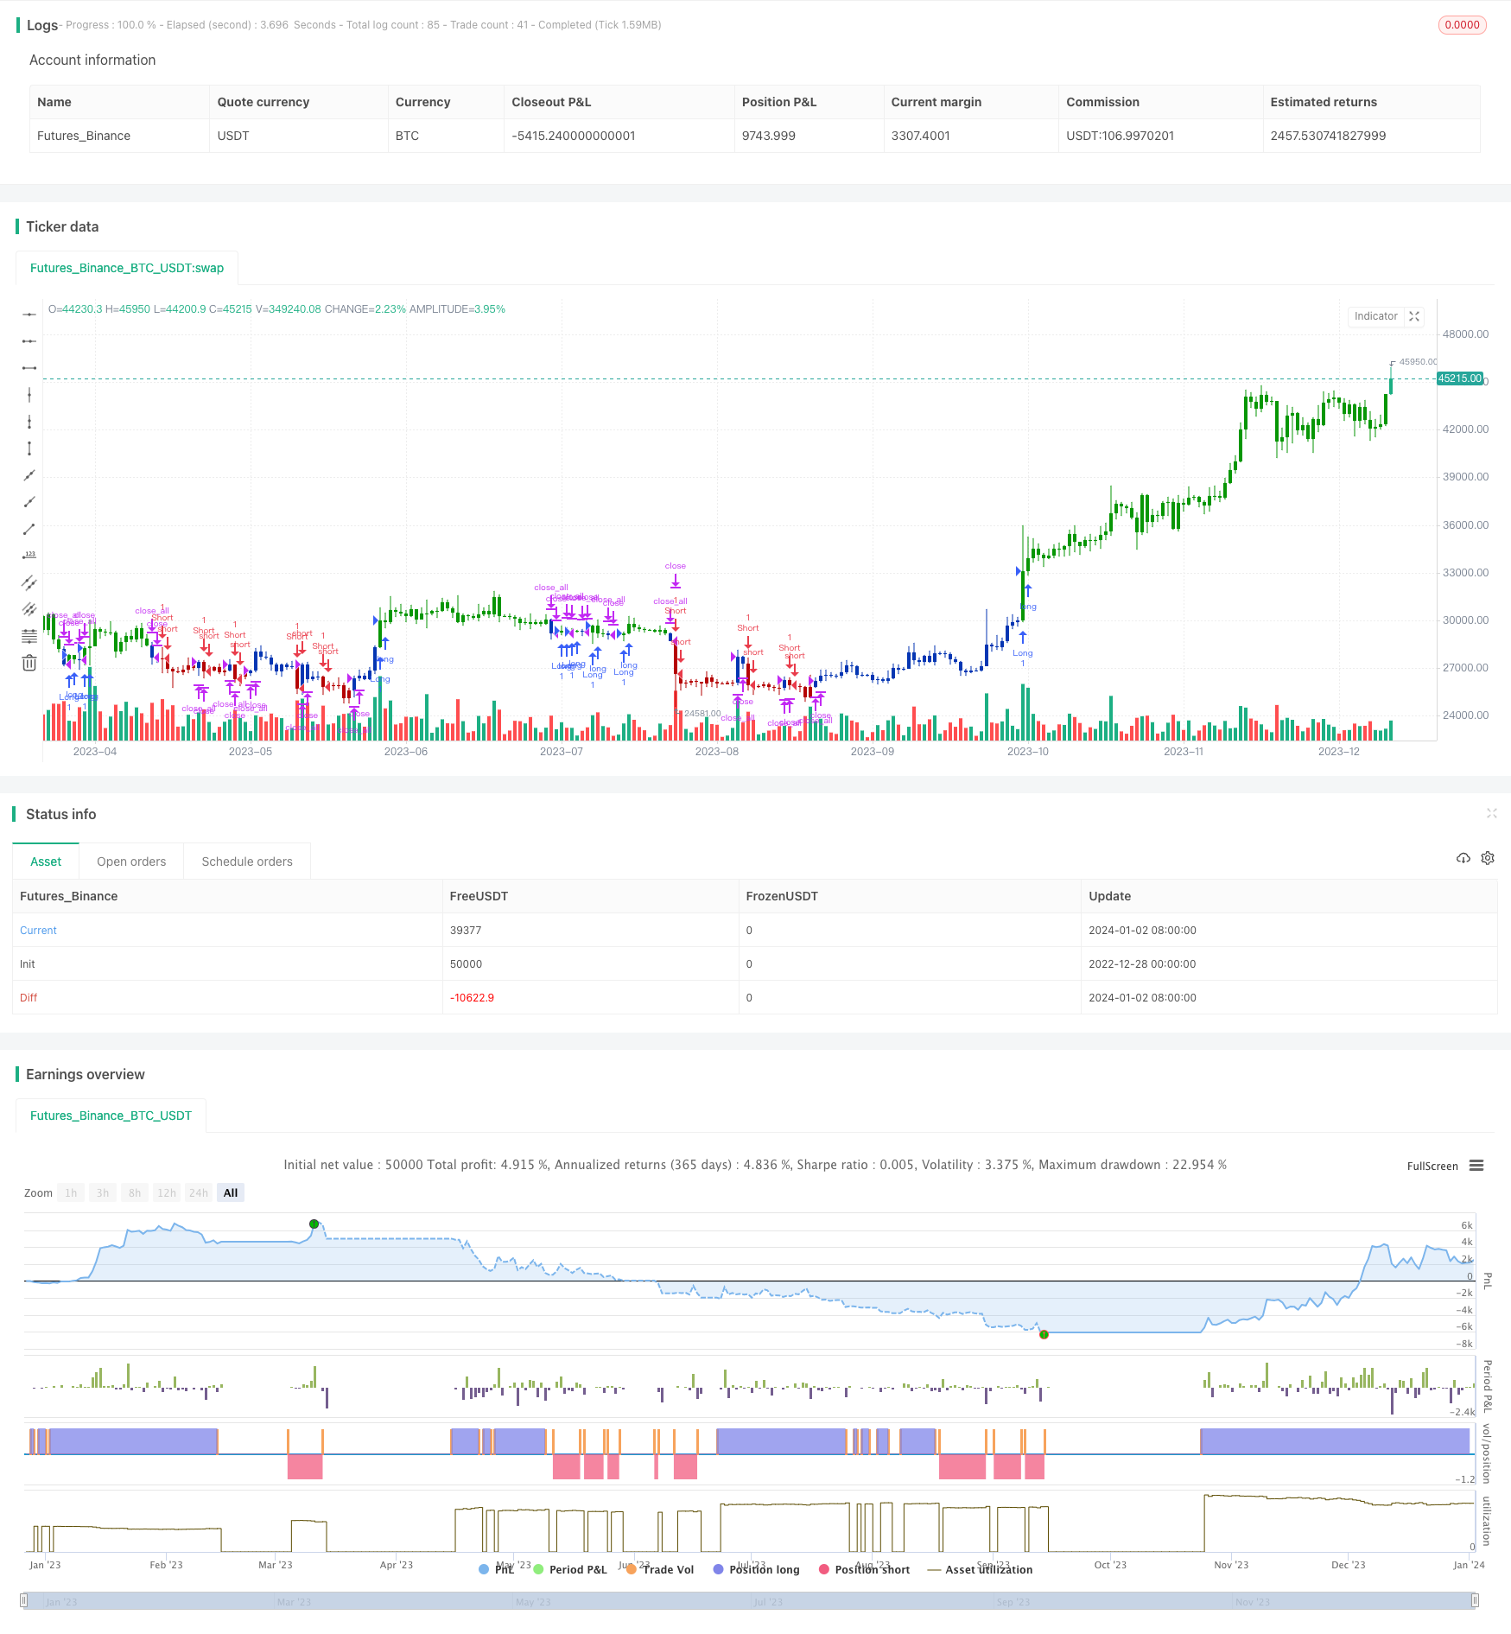Toggle the Position short legend item
1511x1634 pixels.
click(864, 1569)
